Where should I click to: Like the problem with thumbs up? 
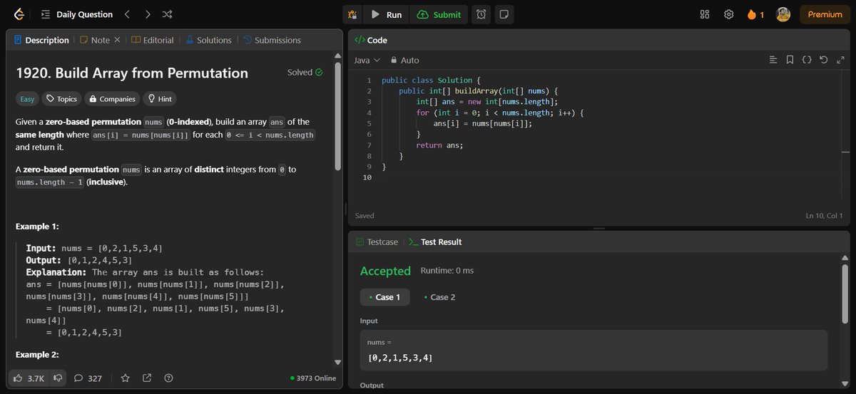[30, 378]
